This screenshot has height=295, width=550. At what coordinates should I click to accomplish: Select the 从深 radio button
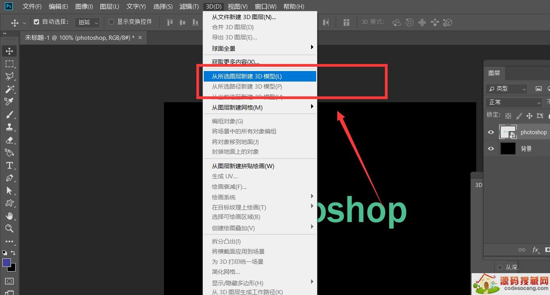click(500, 268)
